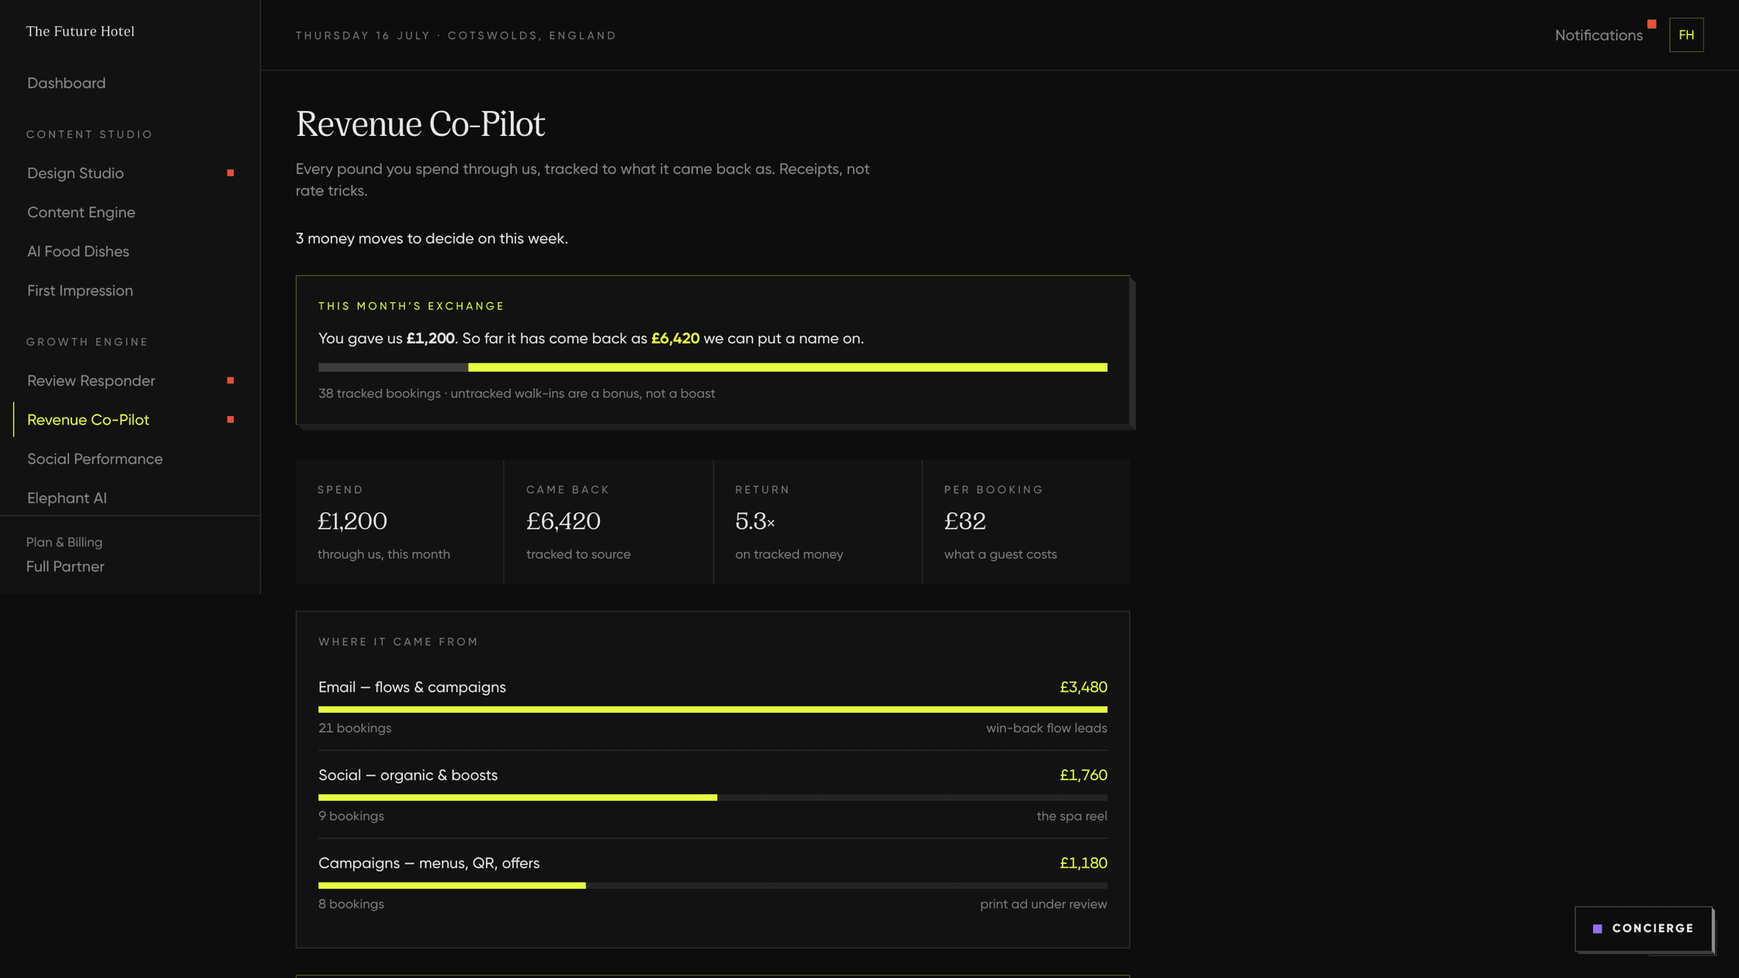Click 'print ad under review' note

point(1043,904)
